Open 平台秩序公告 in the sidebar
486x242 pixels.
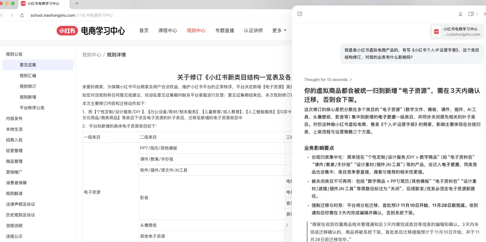pos(32,108)
